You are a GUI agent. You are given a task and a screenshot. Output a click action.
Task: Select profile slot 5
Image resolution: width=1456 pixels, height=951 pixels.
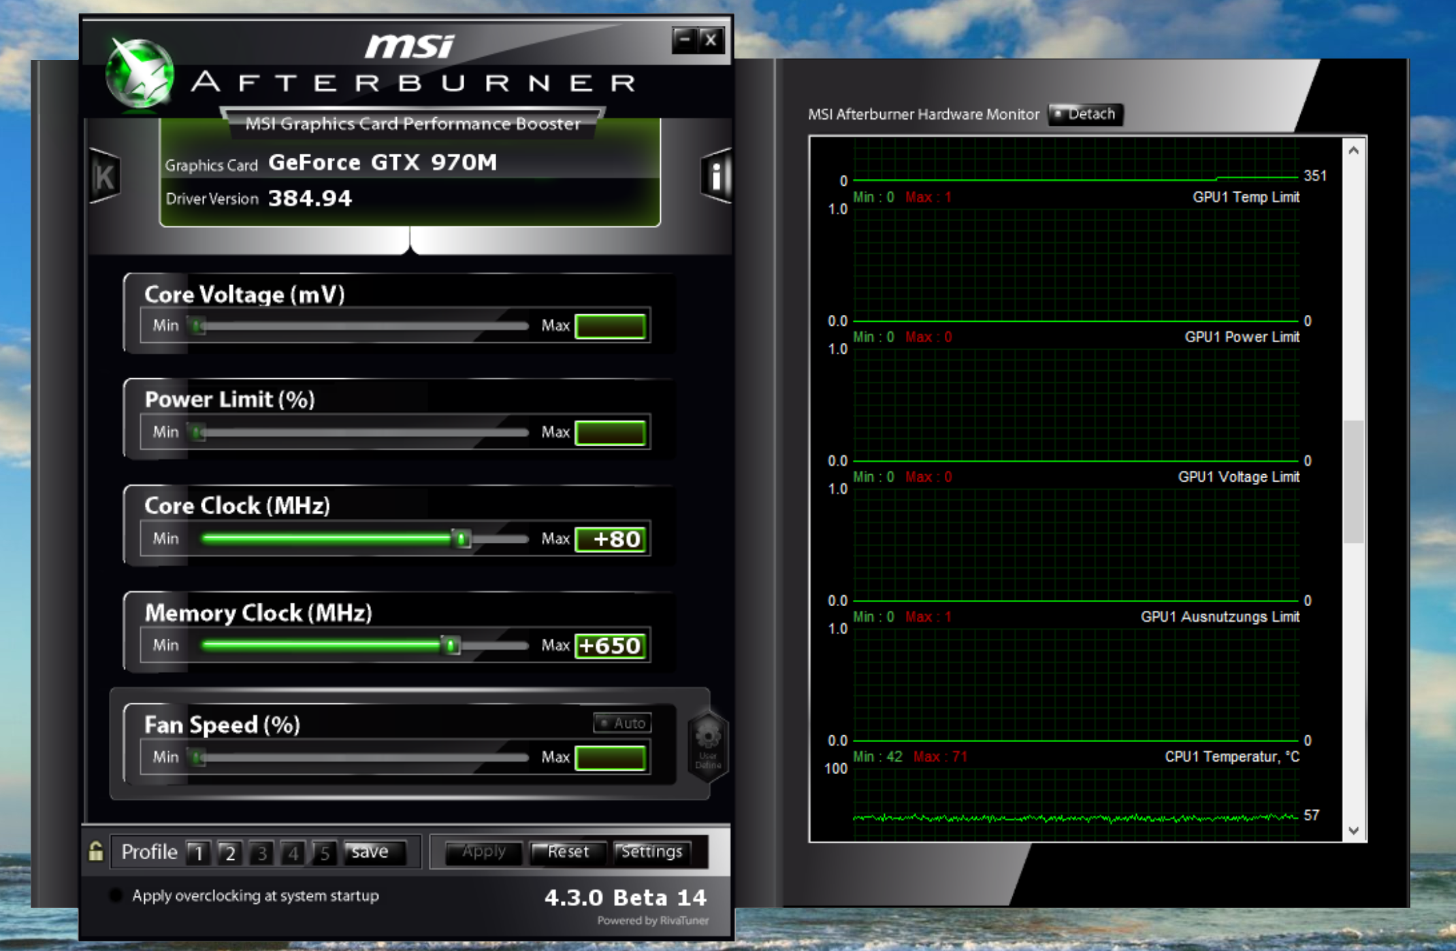[325, 852]
